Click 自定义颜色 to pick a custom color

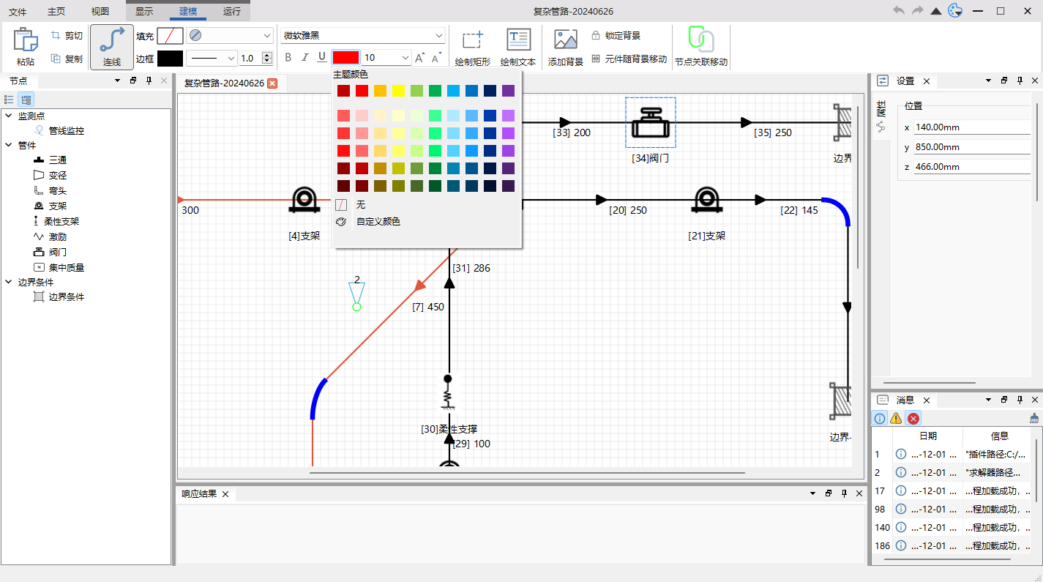380,221
